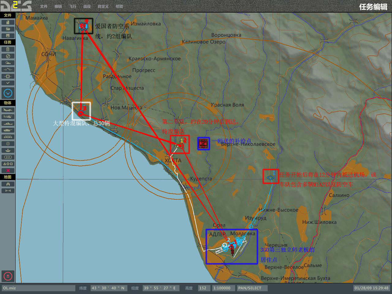Open the 自定义 menu
392x294 pixels.
coord(103,6)
